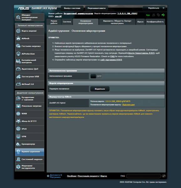Open Alexa & IFTTT icon

[18, 121]
